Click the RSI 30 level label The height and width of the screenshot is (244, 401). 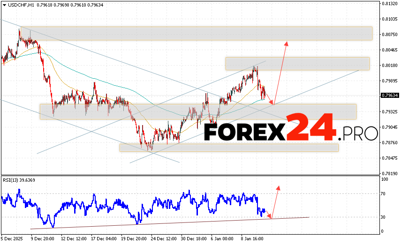pyautogui.click(x=383, y=217)
